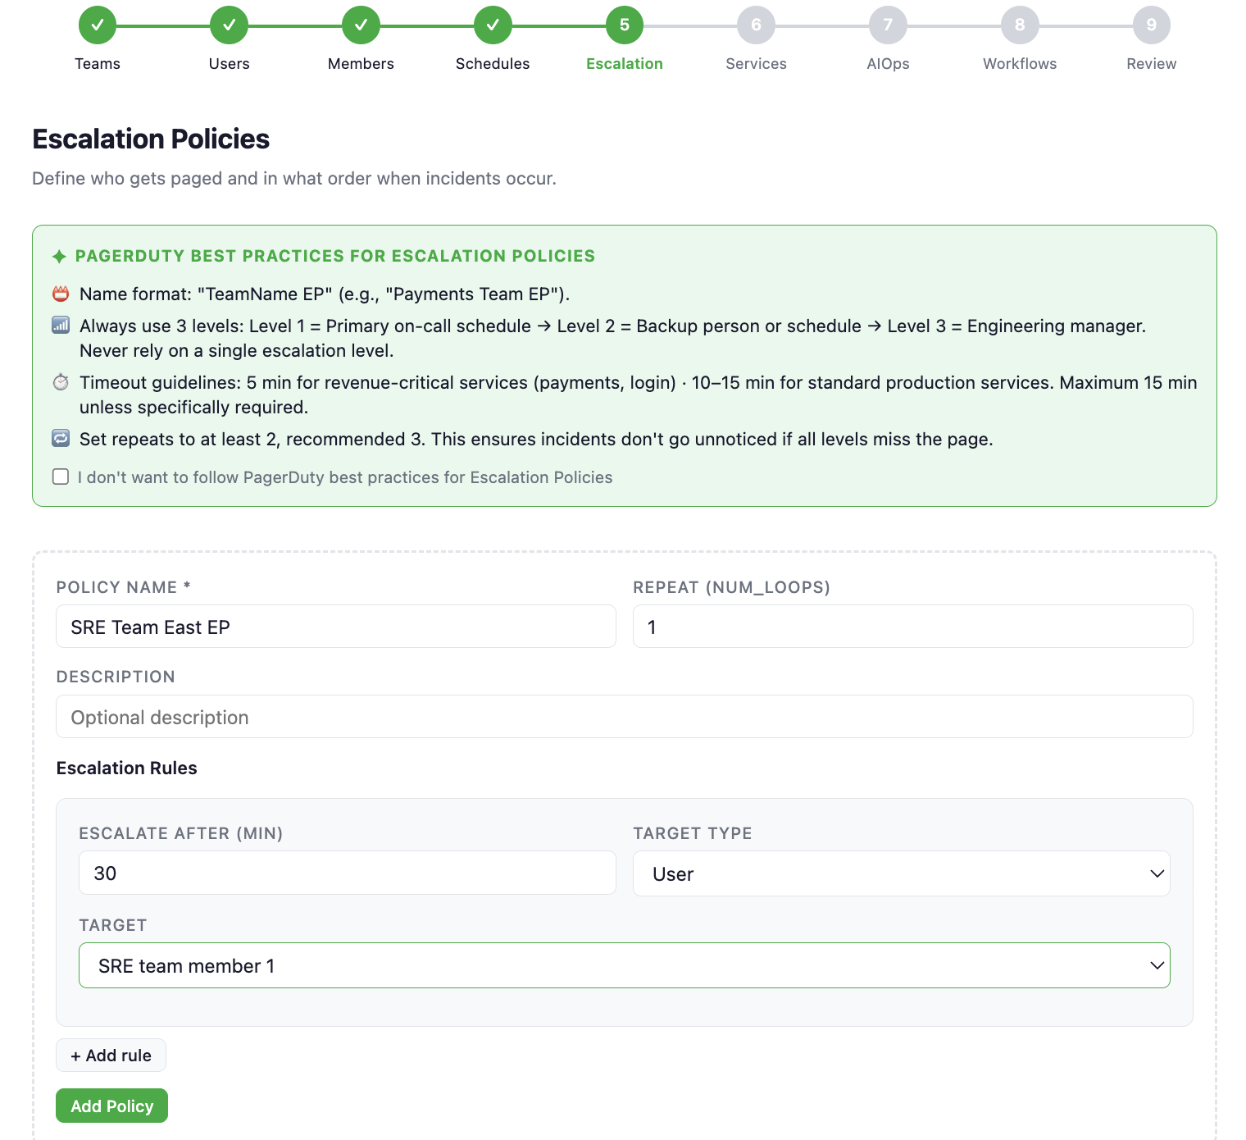Click "I don't want to follow PagerDuty best practices" label

click(345, 477)
